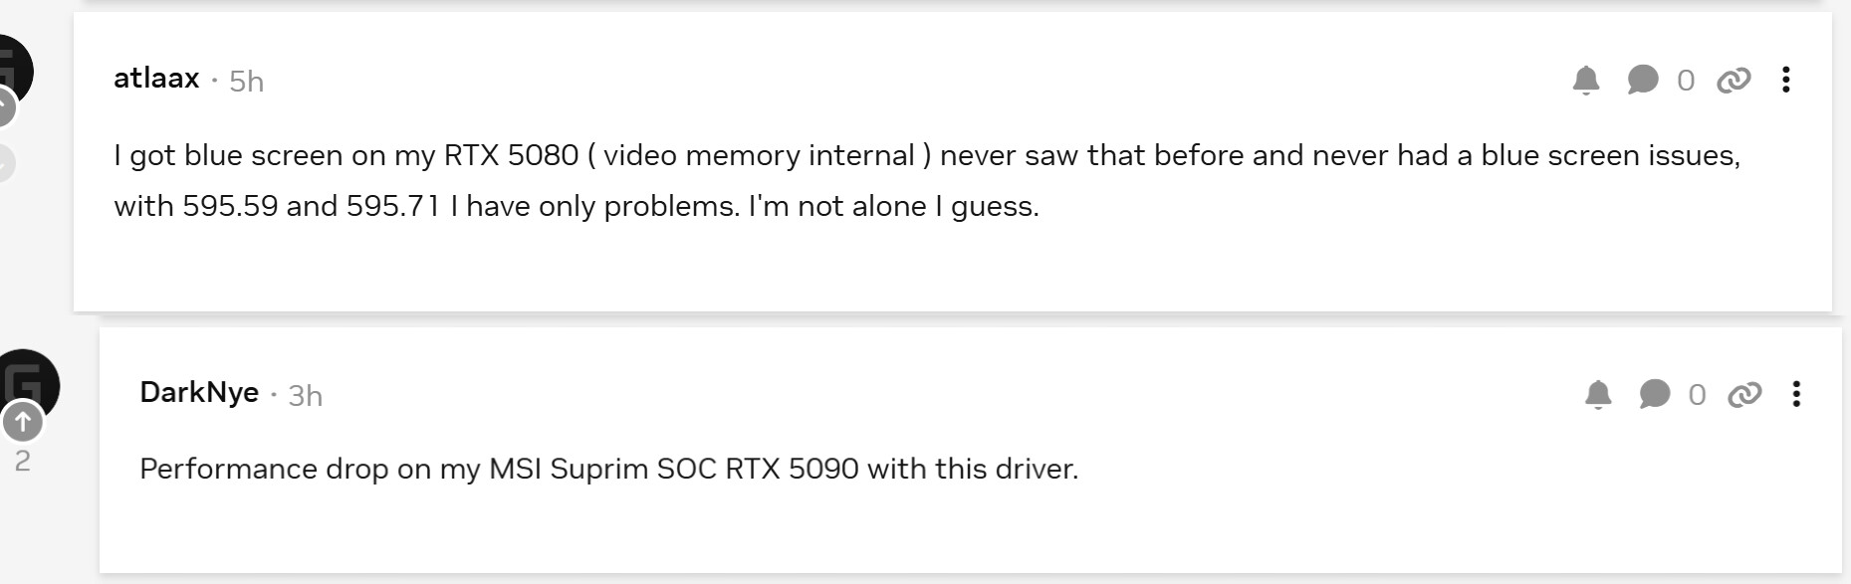Viewport: 1851px width, 584px height.
Task: Click the reply bubble on DarkNye's comment
Action: coord(1655,395)
